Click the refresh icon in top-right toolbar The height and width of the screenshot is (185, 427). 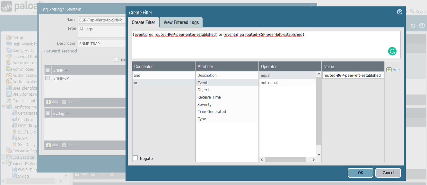(x=413, y=26)
